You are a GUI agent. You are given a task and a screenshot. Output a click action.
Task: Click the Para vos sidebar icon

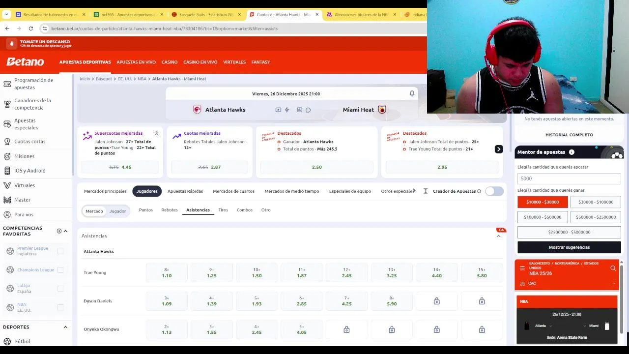(x=7, y=215)
